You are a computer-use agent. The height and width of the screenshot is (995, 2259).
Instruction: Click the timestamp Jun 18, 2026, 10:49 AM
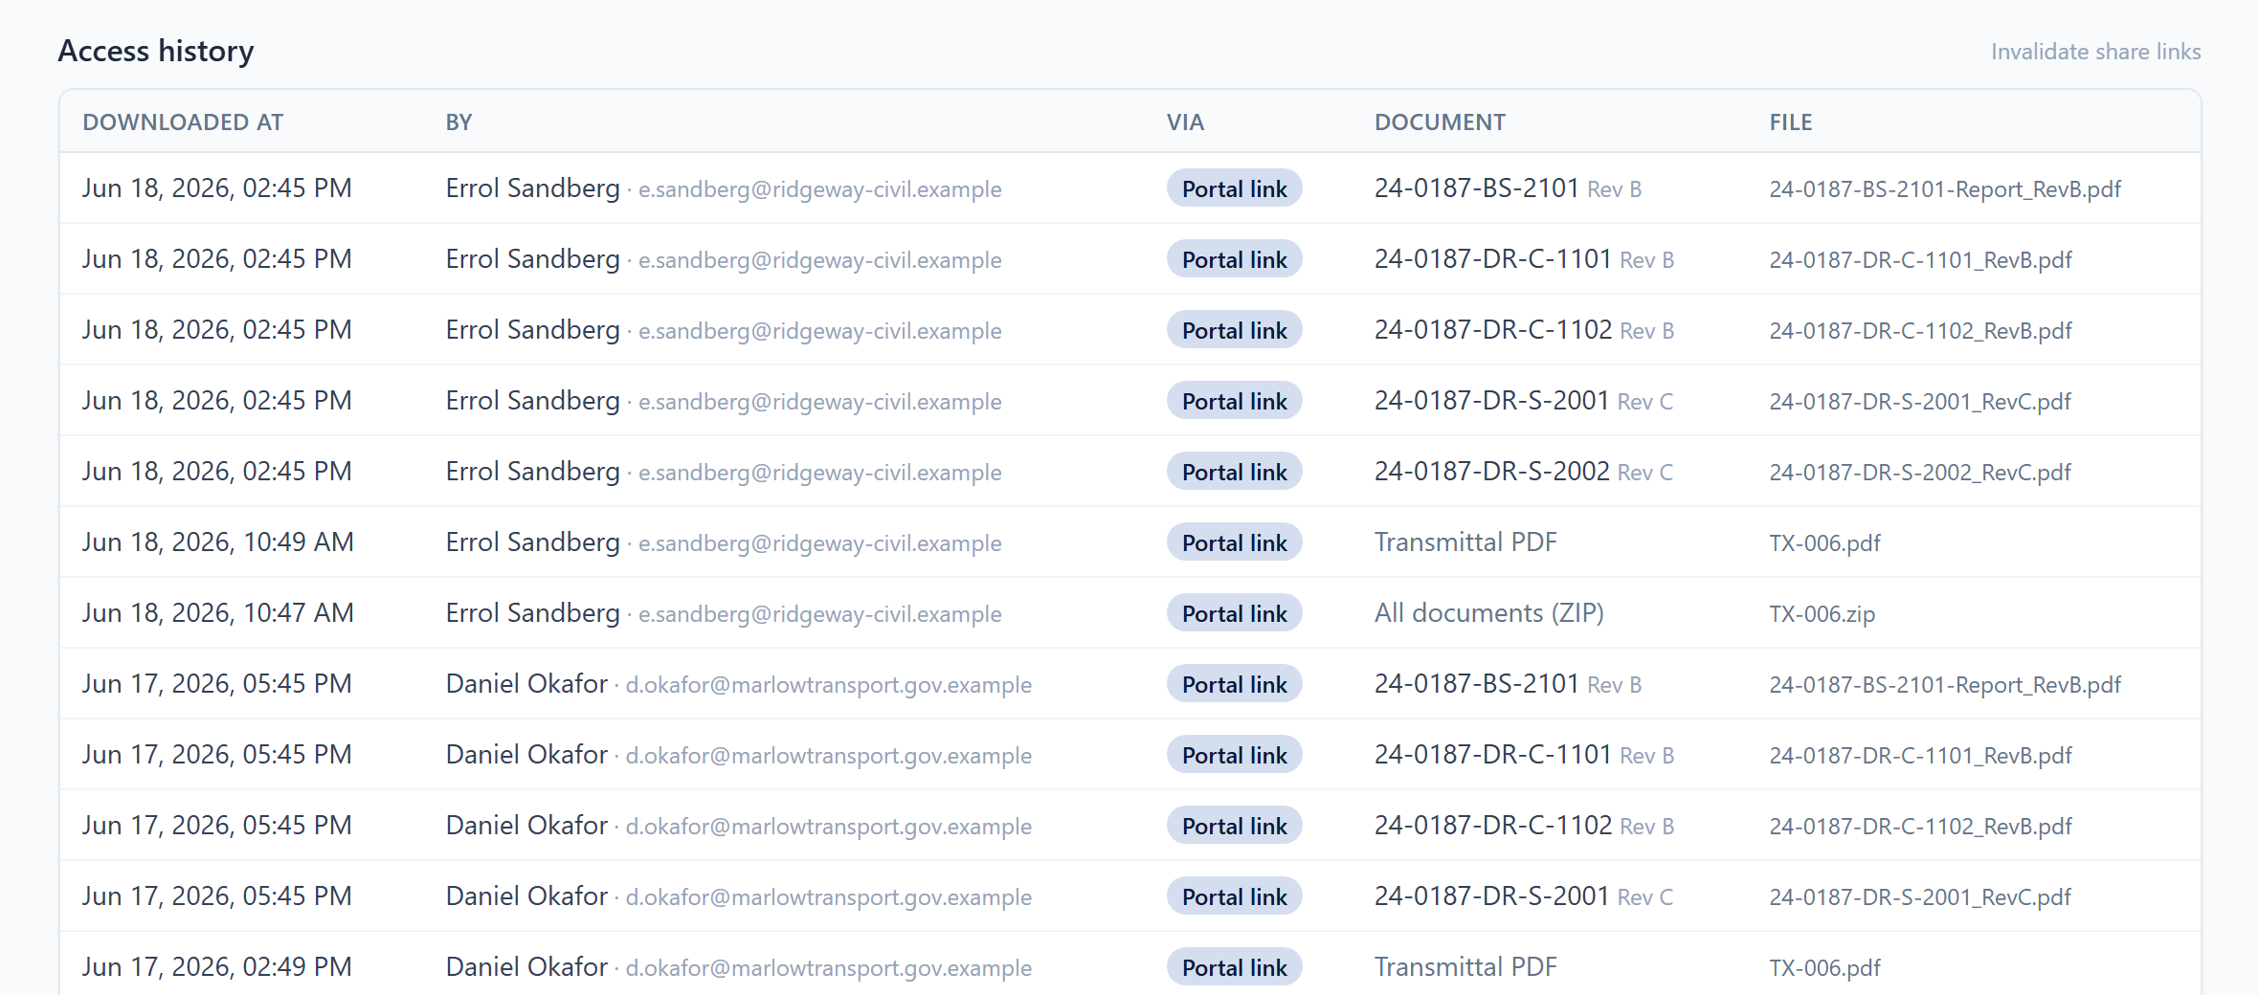coord(218,542)
